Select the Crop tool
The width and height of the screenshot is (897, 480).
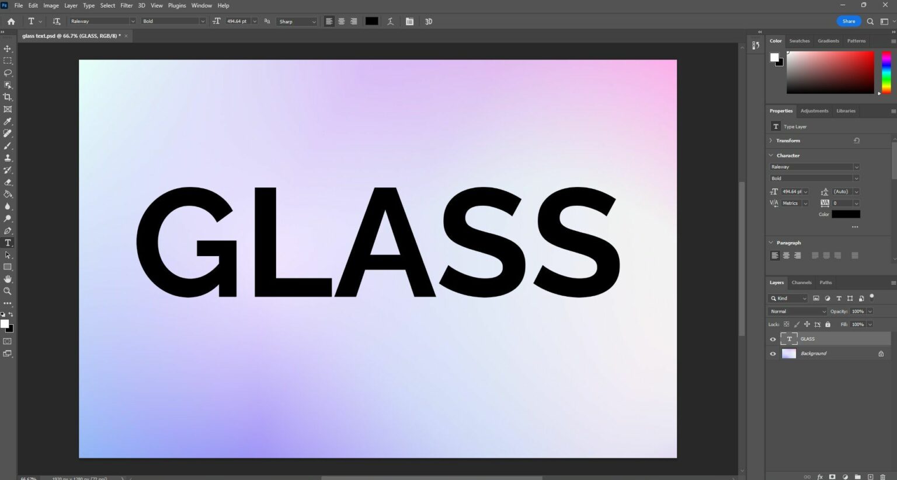click(x=8, y=97)
